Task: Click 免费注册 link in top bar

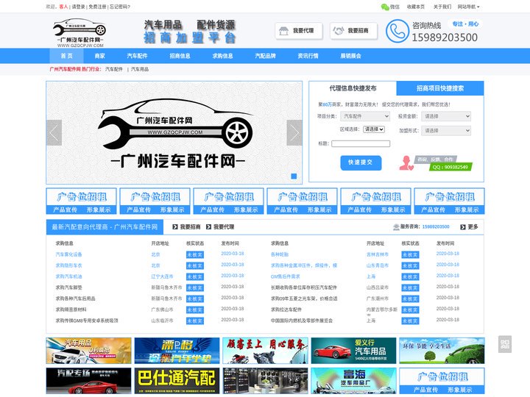Action: click(x=97, y=7)
